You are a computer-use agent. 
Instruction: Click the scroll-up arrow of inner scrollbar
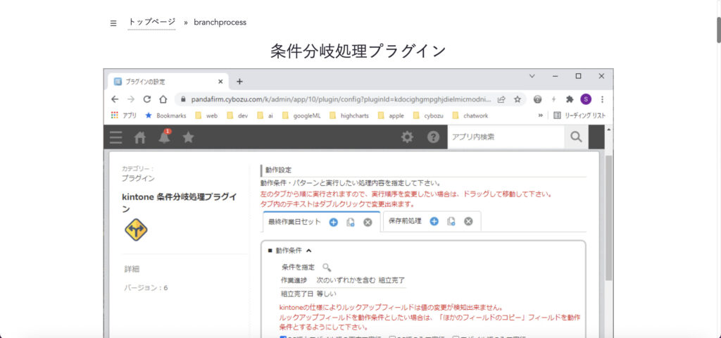point(609,130)
